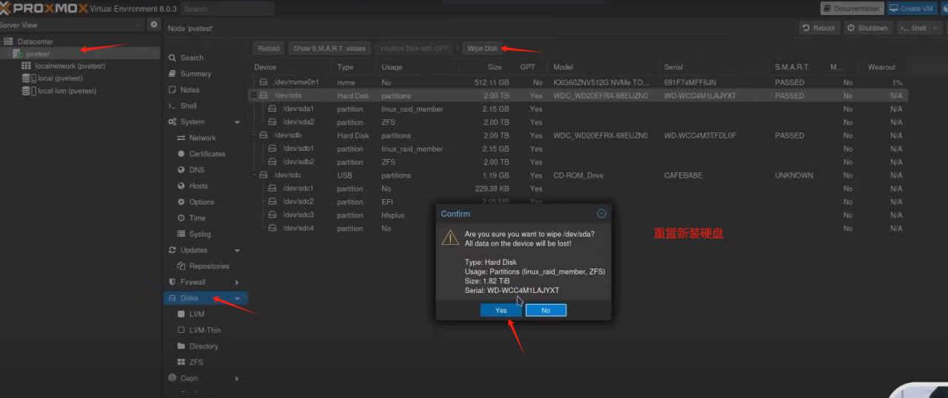Confirm wipe by clicking Yes
The width and height of the screenshot is (948, 398).
(x=501, y=310)
